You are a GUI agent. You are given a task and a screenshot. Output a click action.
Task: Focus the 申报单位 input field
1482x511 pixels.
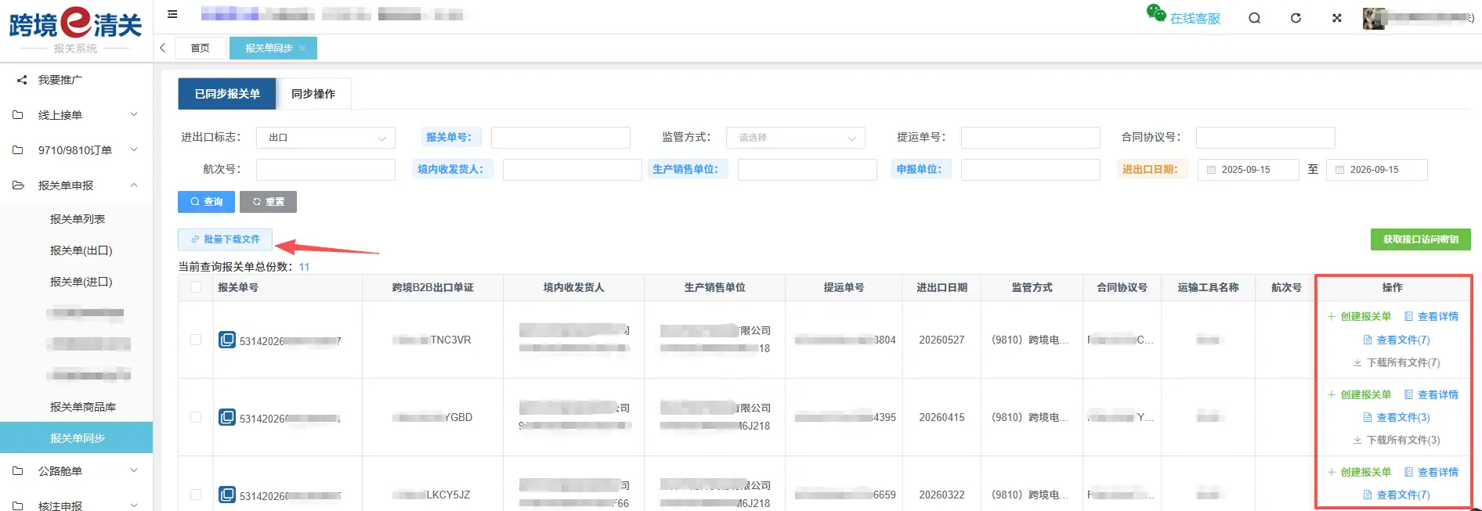tap(1031, 170)
